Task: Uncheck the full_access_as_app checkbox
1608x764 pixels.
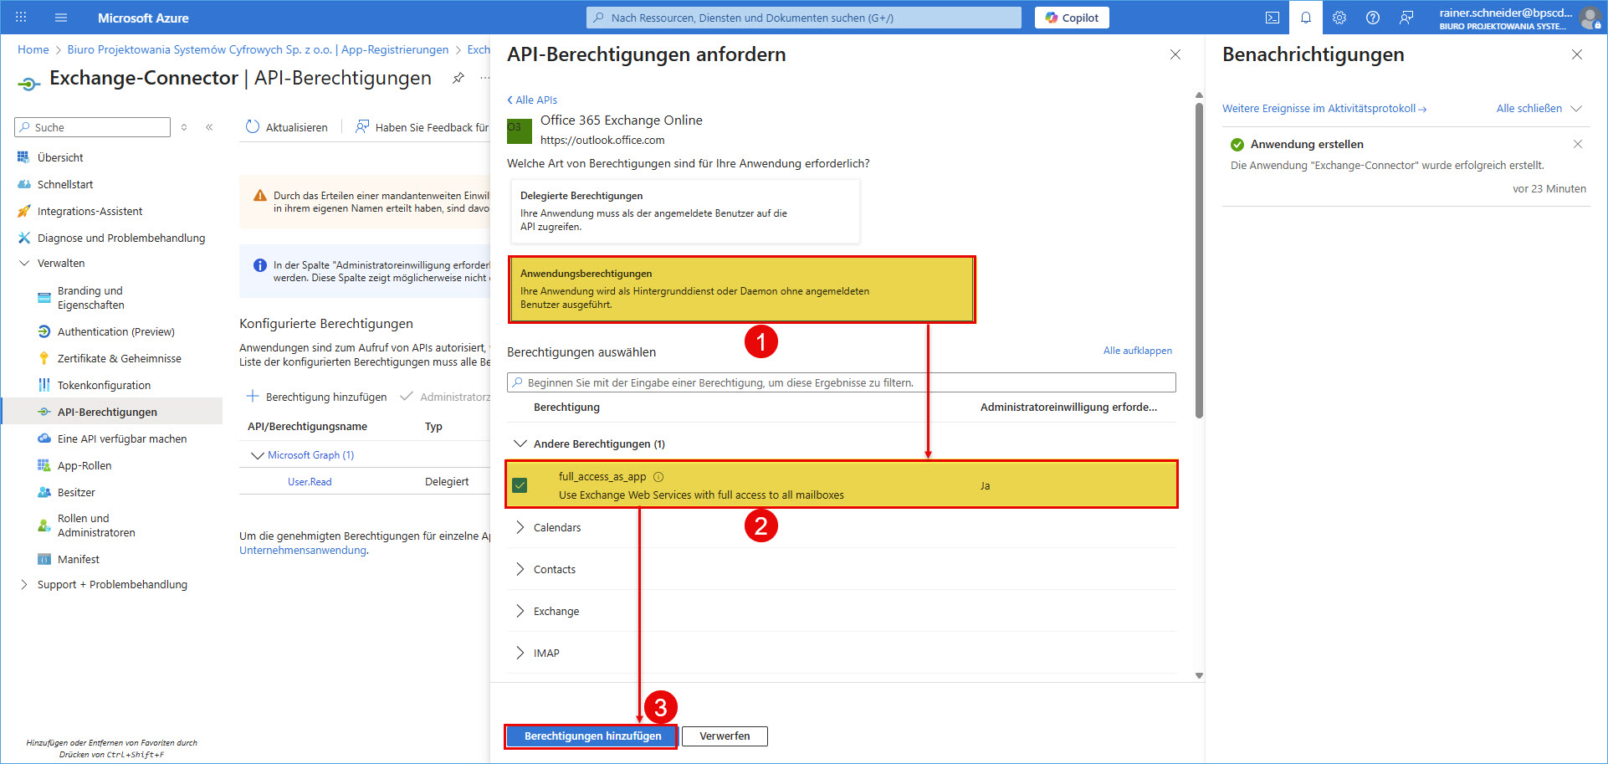Action: pos(520,485)
